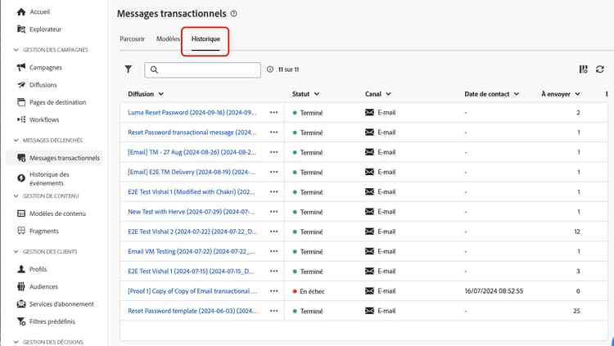Click the search input field

point(205,70)
